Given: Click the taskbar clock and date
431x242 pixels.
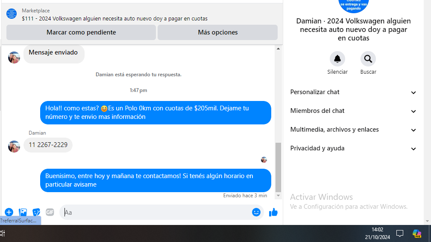Looking at the screenshot, I should (x=378, y=233).
